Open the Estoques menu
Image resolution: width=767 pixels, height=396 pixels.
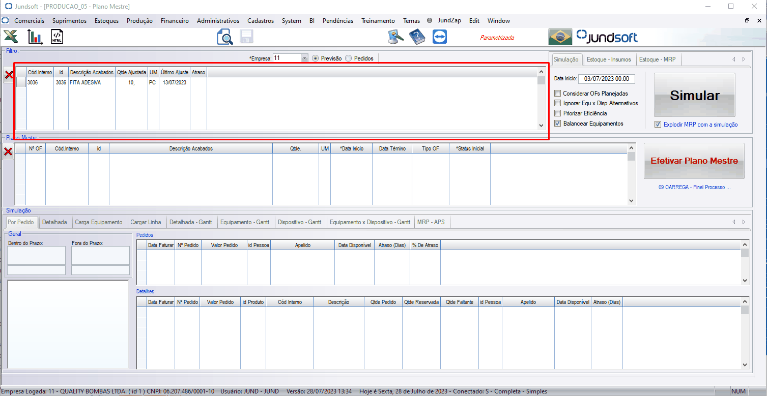coord(106,21)
